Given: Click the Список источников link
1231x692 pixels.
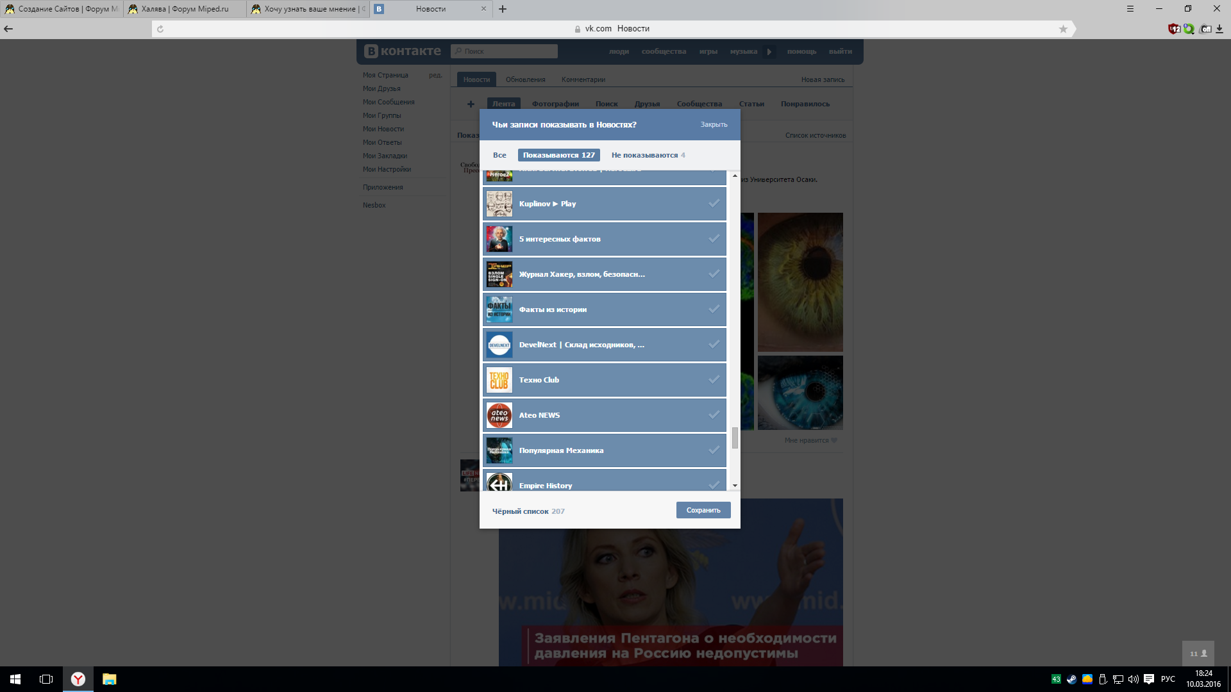Looking at the screenshot, I should click(x=816, y=135).
